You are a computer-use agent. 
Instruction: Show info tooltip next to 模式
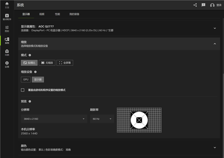click(30, 55)
